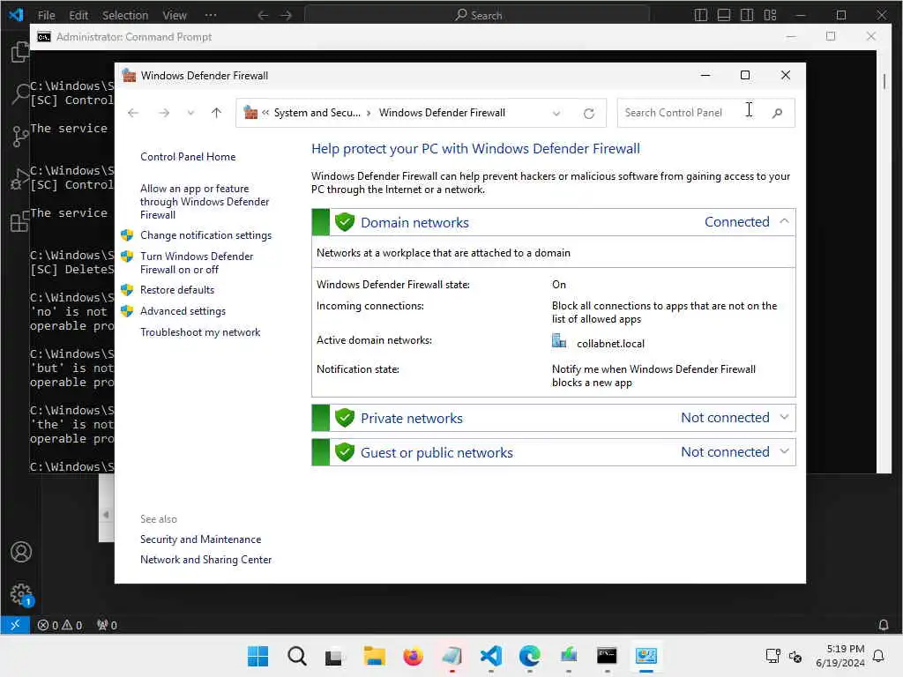The image size is (903, 677).
Task: Open VS Code Extensions icon
Action: (x=20, y=221)
